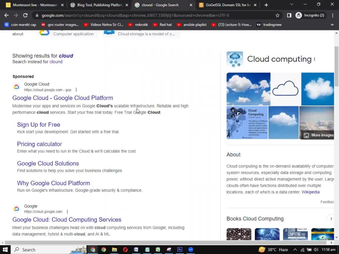Click Search instead for clound link

pyautogui.click(x=56, y=62)
